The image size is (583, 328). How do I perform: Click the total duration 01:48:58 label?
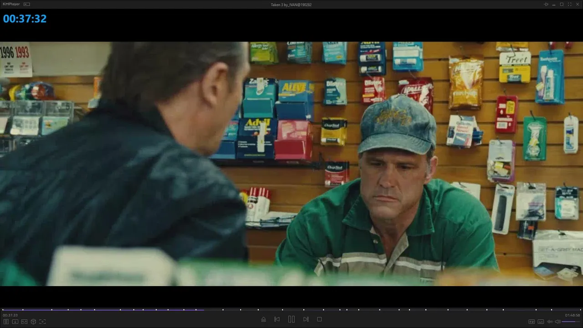pyautogui.click(x=573, y=315)
